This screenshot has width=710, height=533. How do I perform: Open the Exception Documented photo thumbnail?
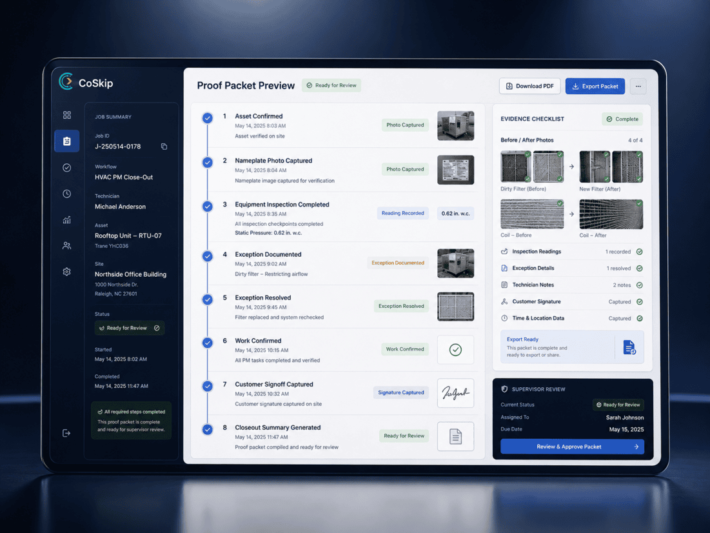click(455, 263)
